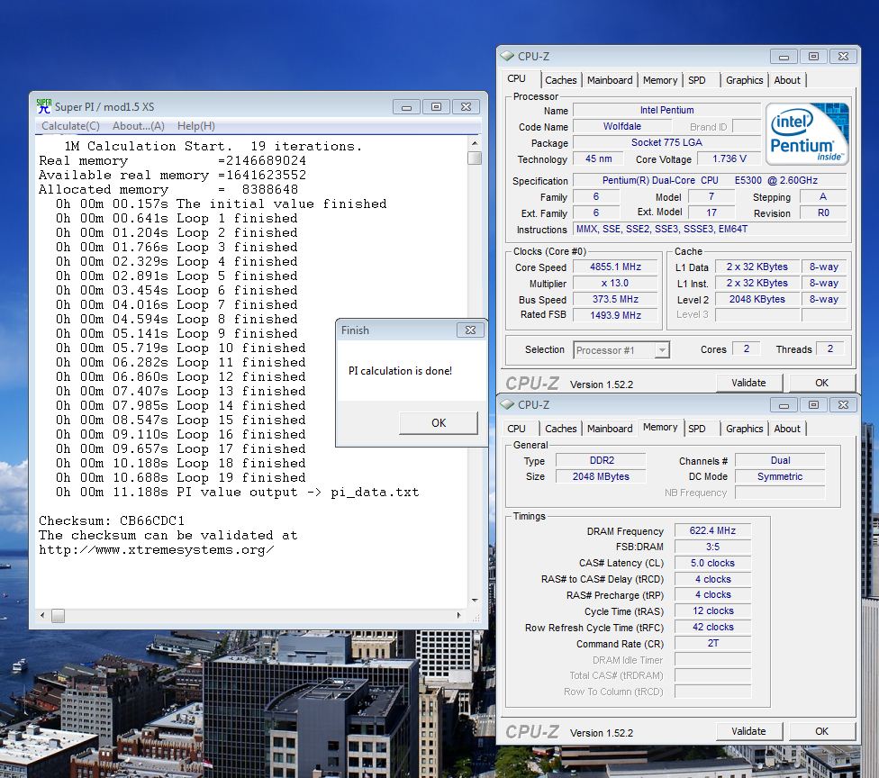The height and width of the screenshot is (778, 879).
Task: Switch to Mainboard tab in upper CPU-Z window
Action: point(610,80)
